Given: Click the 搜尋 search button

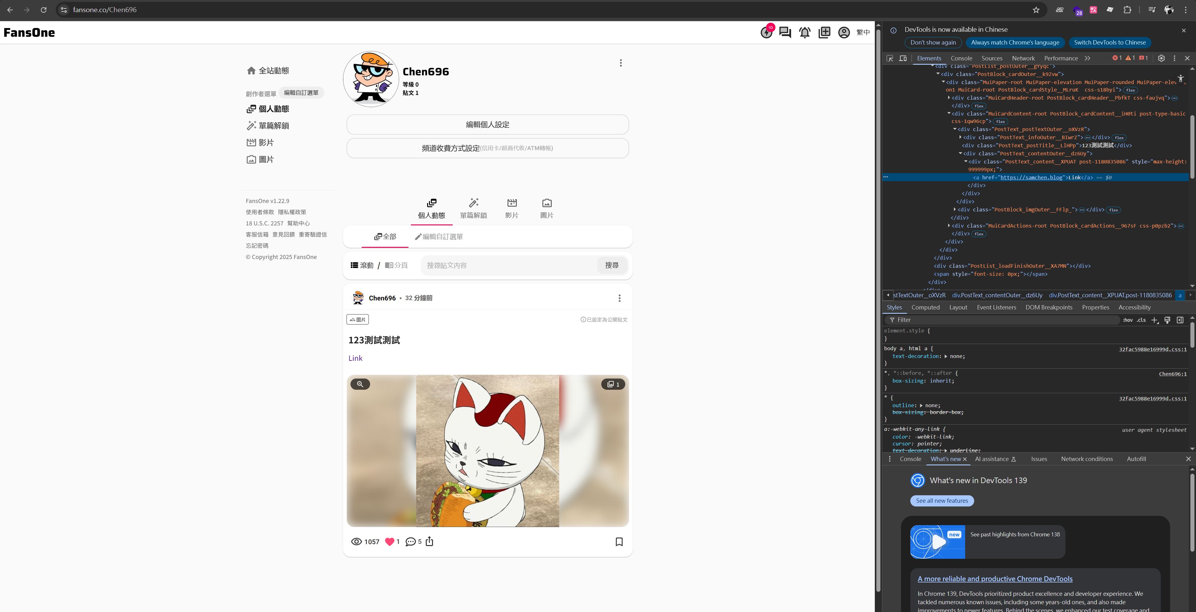Looking at the screenshot, I should (612, 266).
